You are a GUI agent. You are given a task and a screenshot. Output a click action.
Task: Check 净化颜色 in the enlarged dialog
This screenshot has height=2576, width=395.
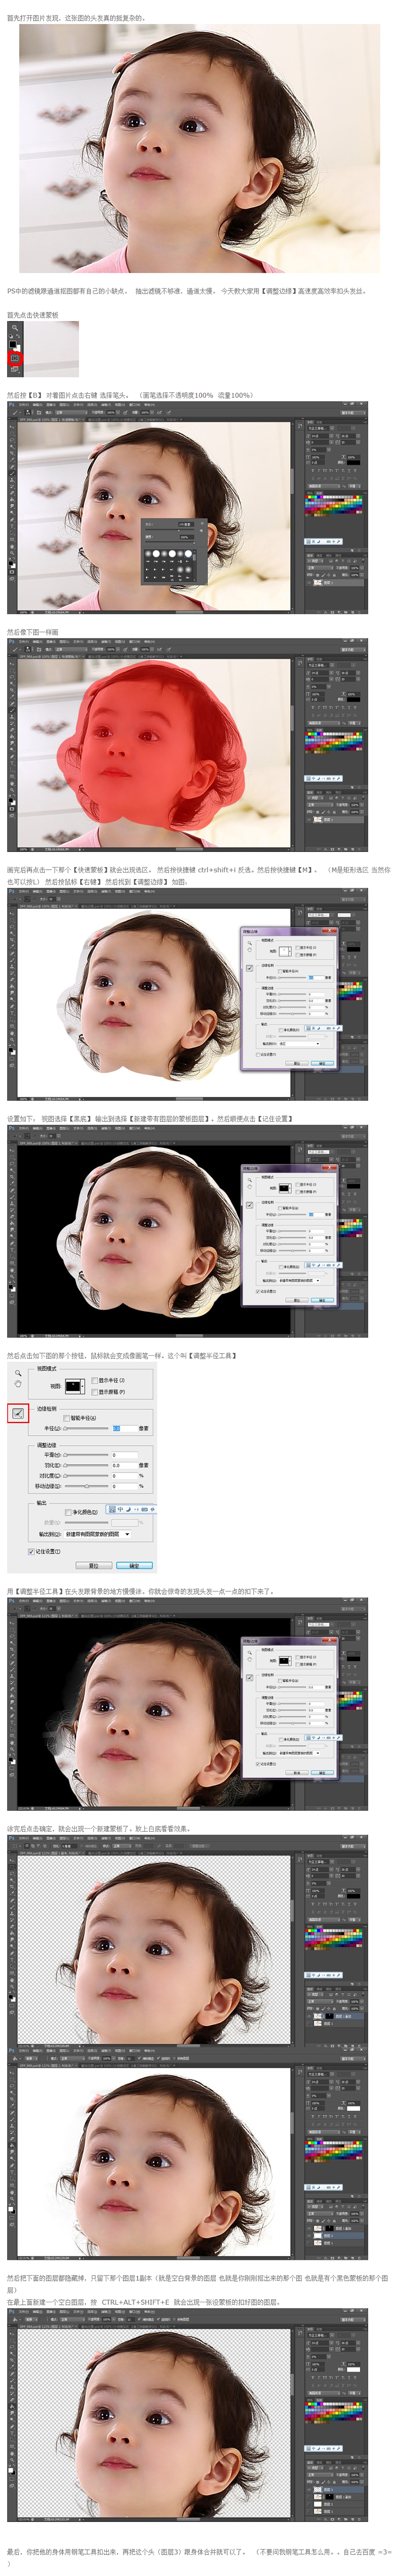[68, 1513]
